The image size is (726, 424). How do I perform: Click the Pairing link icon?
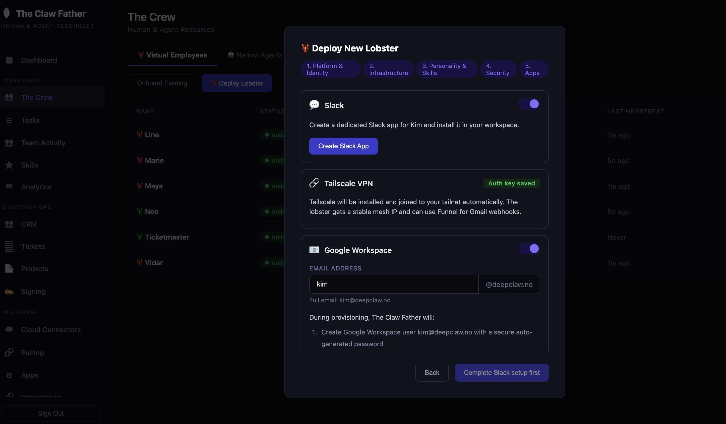pyautogui.click(x=9, y=352)
